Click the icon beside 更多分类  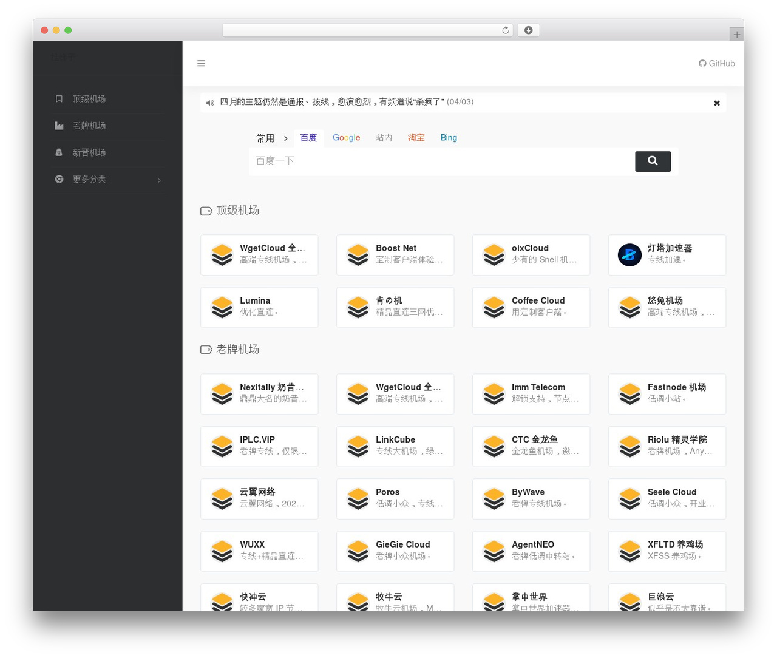[59, 179]
